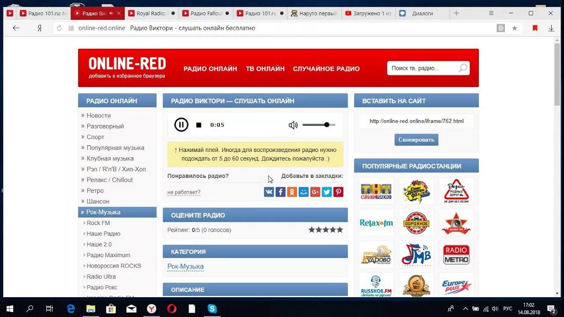Open Наше 2.0 station
This screenshot has width=564, height=317.
[99, 244]
